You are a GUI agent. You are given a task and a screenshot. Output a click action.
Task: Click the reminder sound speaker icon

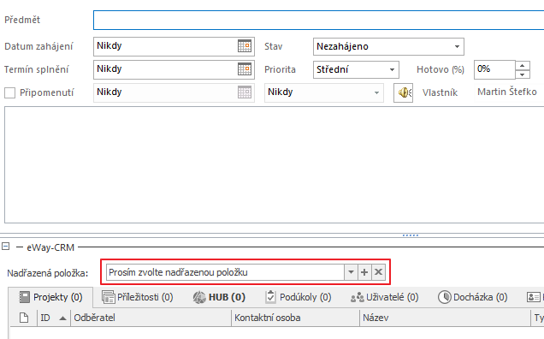pyautogui.click(x=403, y=92)
